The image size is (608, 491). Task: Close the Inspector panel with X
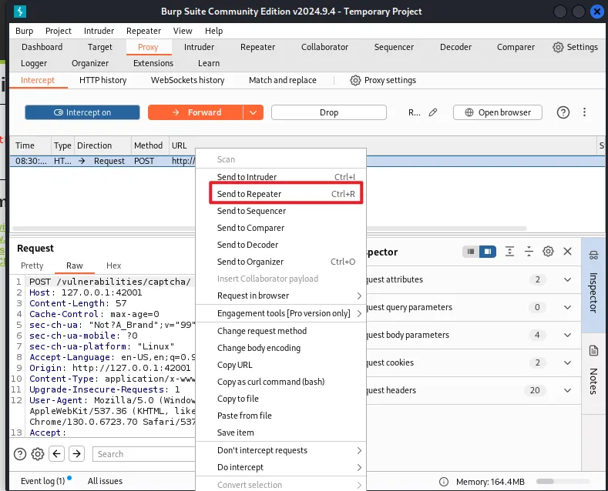pyautogui.click(x=567, y=252)
